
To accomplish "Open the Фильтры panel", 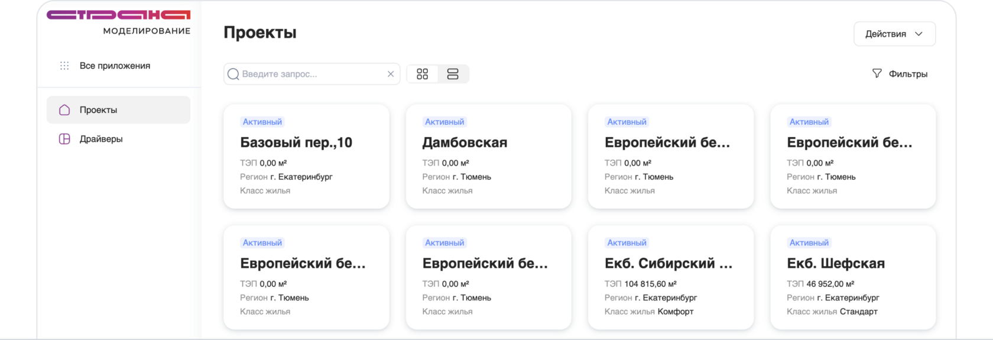I will point(907,74).
